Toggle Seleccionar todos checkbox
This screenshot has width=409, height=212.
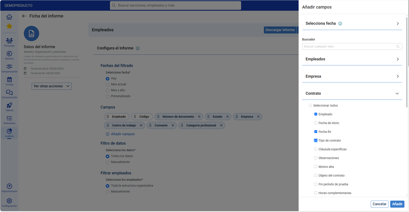point(310,106)
